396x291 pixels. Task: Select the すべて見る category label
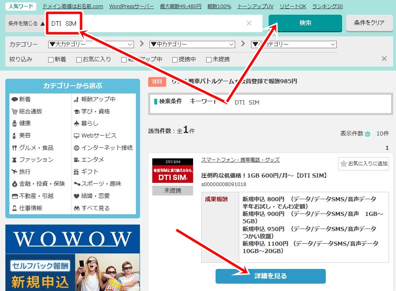pos(96,208)
